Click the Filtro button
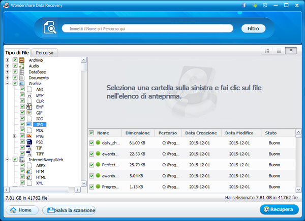 click(253, 28)
